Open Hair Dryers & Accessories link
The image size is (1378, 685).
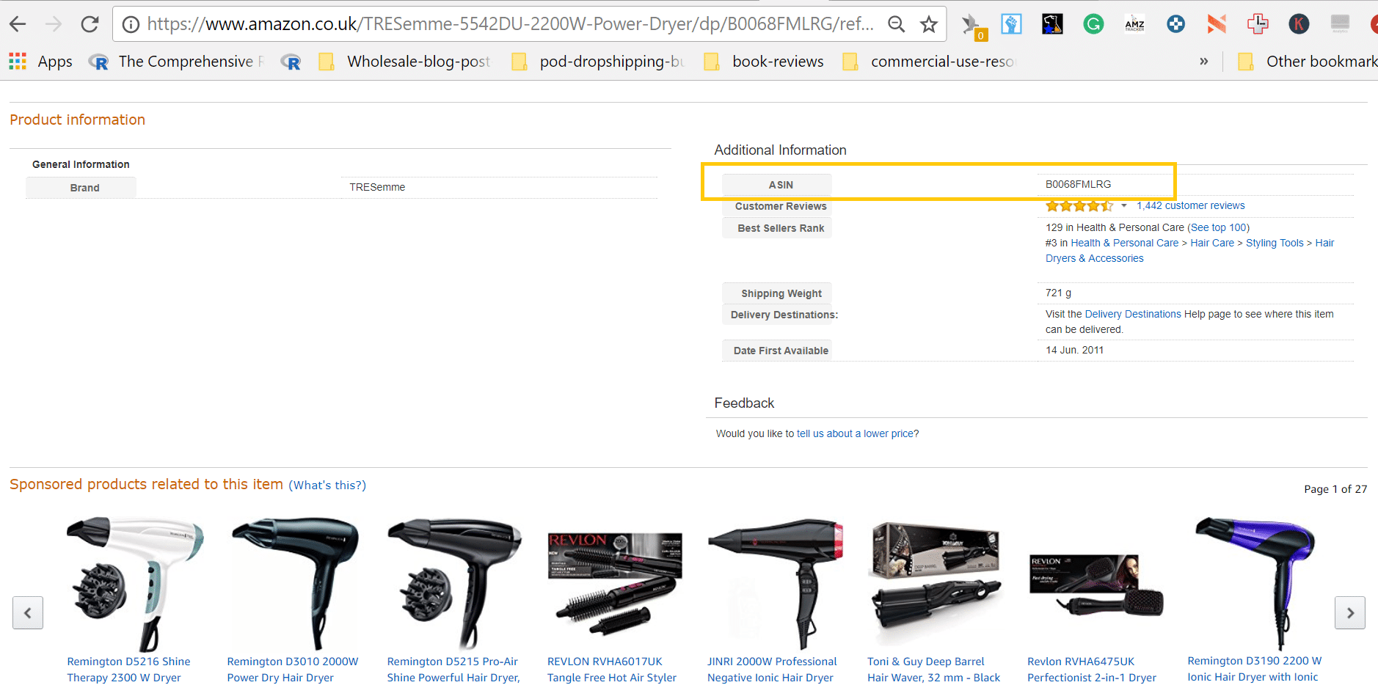pyautogui.click(x=1094, y=259)
